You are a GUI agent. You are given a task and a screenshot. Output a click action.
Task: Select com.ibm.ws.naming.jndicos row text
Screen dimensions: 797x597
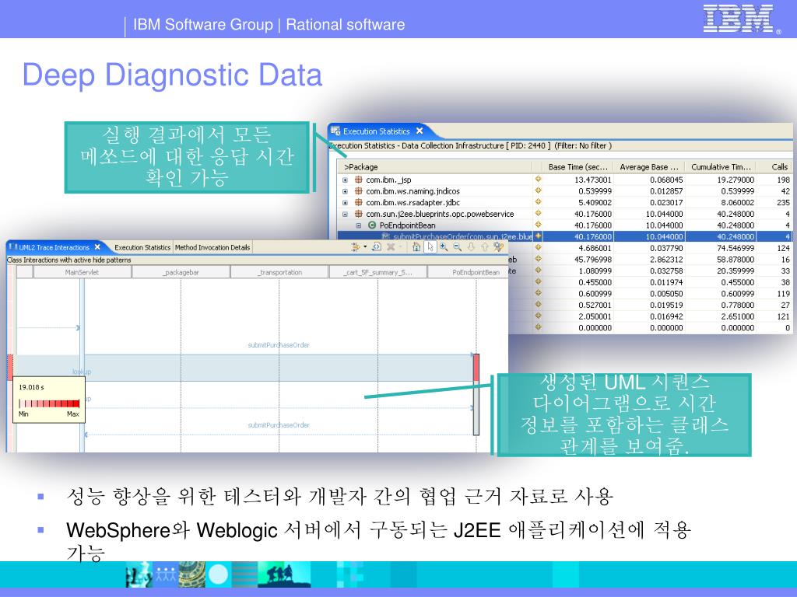[x=413, y=191]
